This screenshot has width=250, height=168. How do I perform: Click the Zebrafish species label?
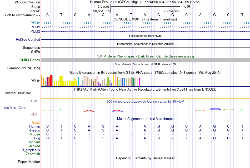point(33,154)
